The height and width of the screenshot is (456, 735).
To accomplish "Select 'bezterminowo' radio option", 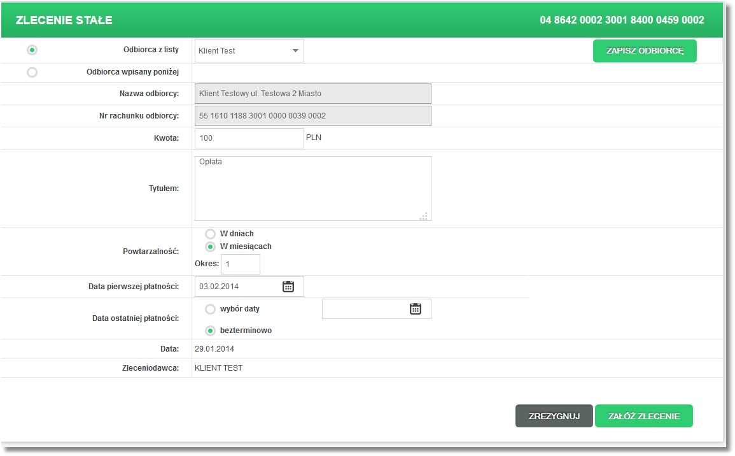I will 211,331.
